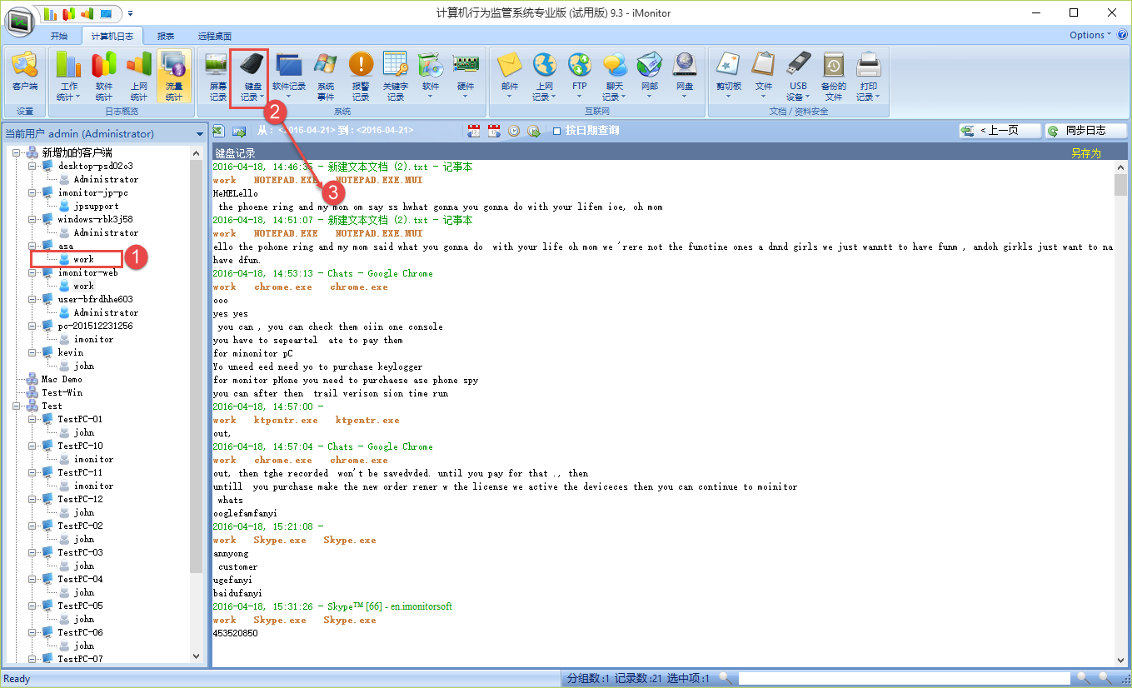The image size is (1132, 688).
Task: Select work user under asa
Action: pos(83,259)
